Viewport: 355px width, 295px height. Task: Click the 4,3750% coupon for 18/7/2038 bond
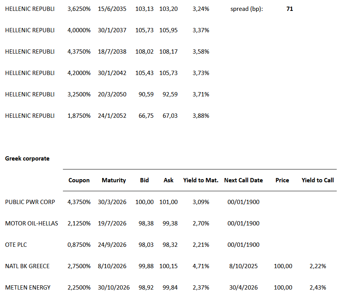79,52
